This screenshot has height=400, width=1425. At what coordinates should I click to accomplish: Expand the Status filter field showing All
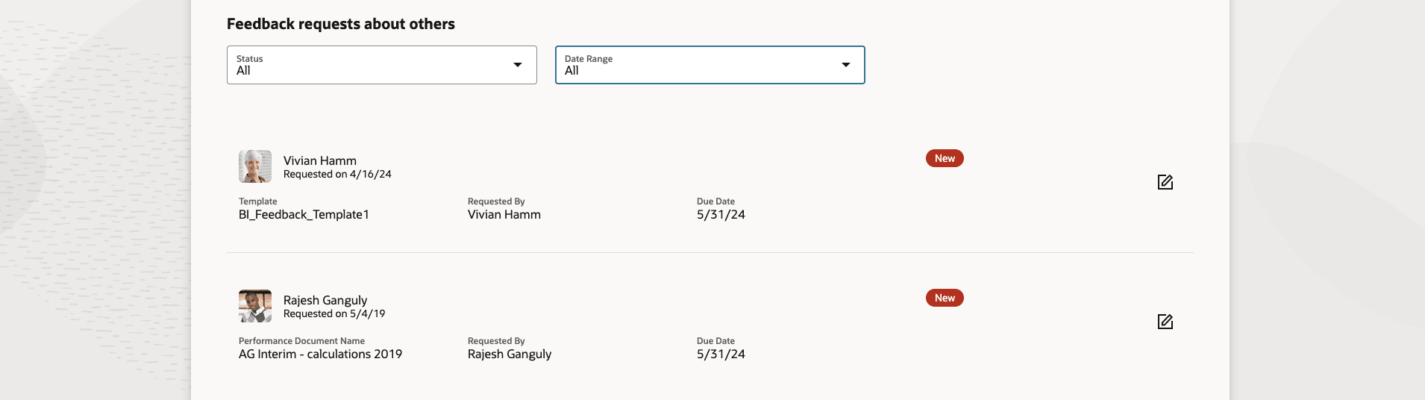(x=373, y=65)
